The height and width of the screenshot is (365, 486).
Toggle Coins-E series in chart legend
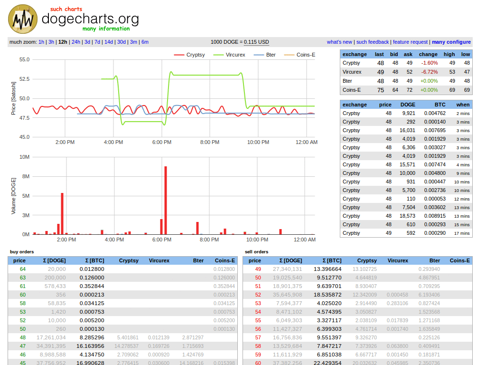300,55
